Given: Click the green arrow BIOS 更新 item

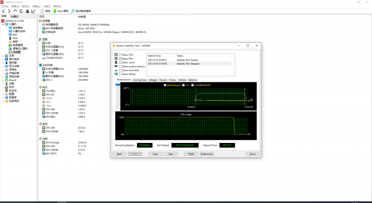Looking at the screenshot, I should [x=61, y=11].
